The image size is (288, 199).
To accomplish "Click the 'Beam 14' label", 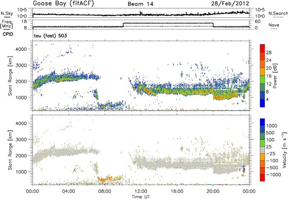I will click(140, 4).
